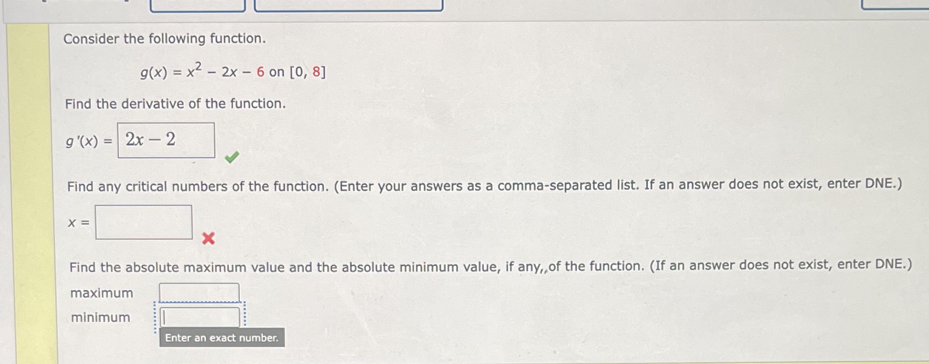Click the Enter an exact number tooltip
The image size is (929, 364).
[x=221, y=337]
